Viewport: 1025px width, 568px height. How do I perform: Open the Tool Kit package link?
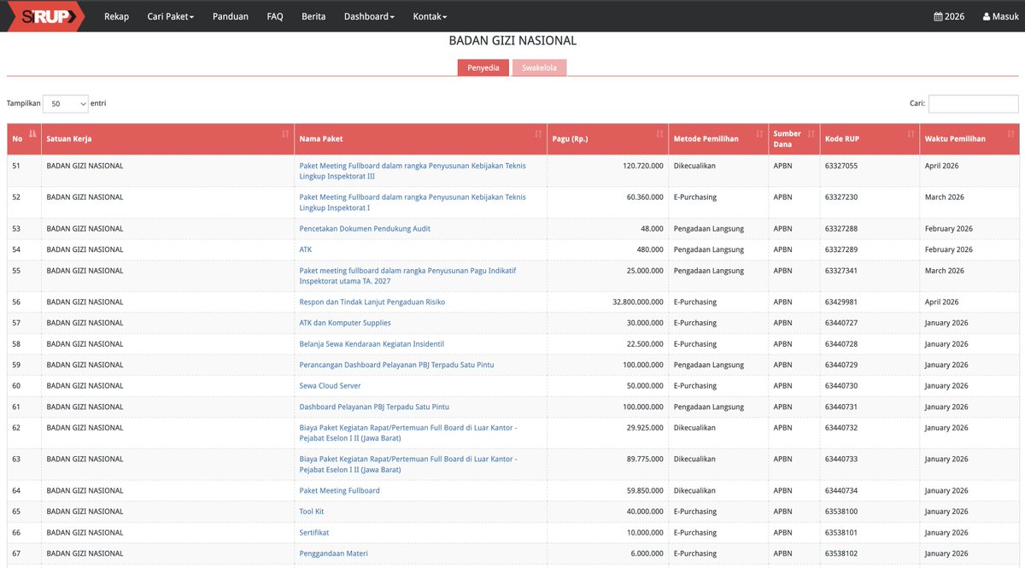coord(312,512)
